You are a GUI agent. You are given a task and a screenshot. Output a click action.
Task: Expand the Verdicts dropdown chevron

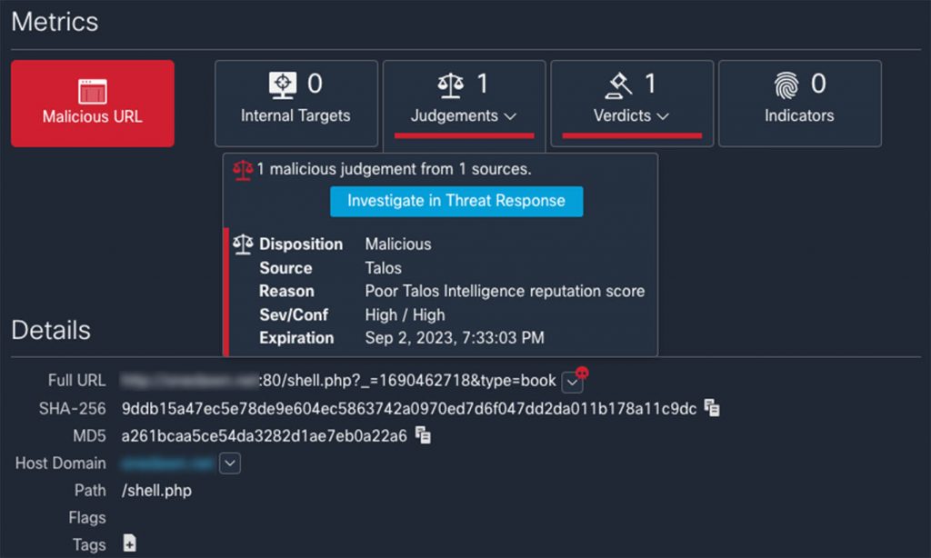663,116
